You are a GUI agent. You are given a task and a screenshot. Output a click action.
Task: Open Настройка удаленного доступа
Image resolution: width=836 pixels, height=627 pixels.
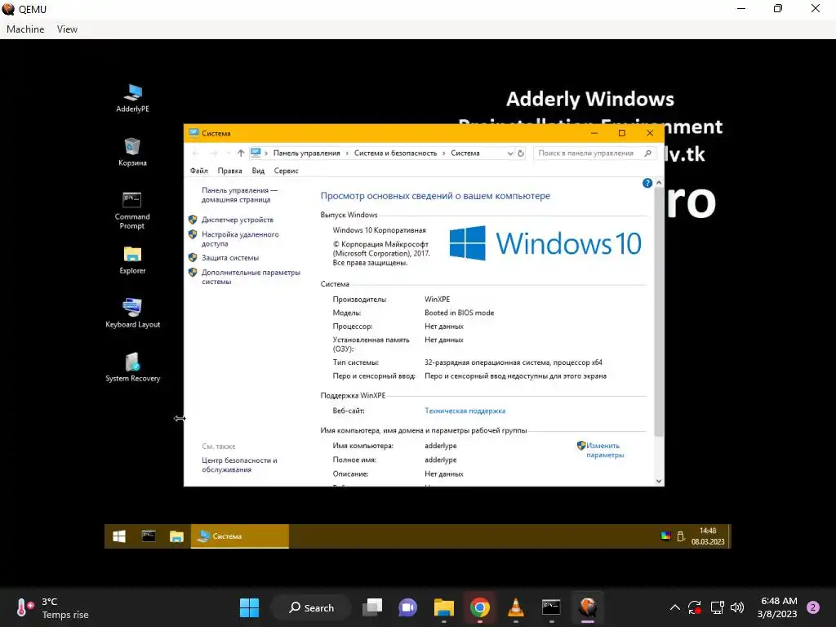click(240, 239)
